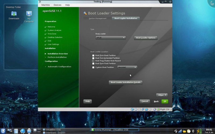The image size is (215, 134).
Task: Open the Devices menu in VirtualBox
Action: point(57,5)
